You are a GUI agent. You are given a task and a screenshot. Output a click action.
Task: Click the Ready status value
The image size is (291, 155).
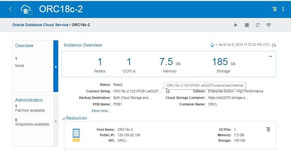118,85
